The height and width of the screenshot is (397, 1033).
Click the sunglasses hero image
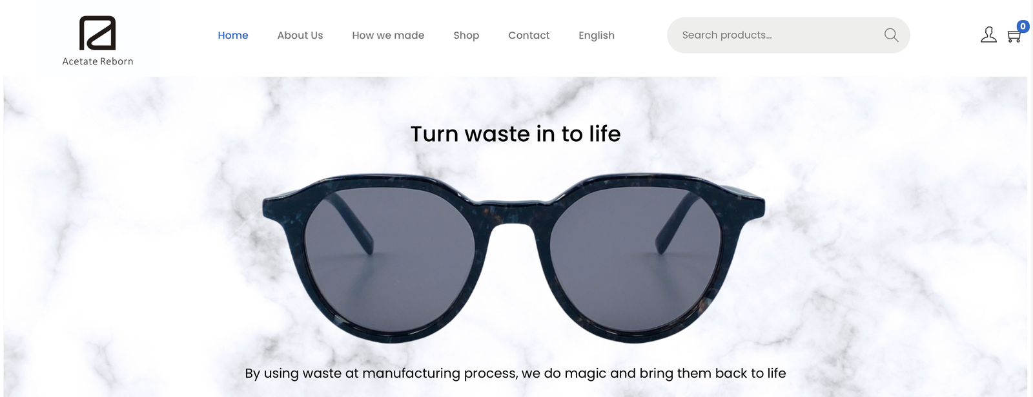pyautogui.click(x=514, y=258)
